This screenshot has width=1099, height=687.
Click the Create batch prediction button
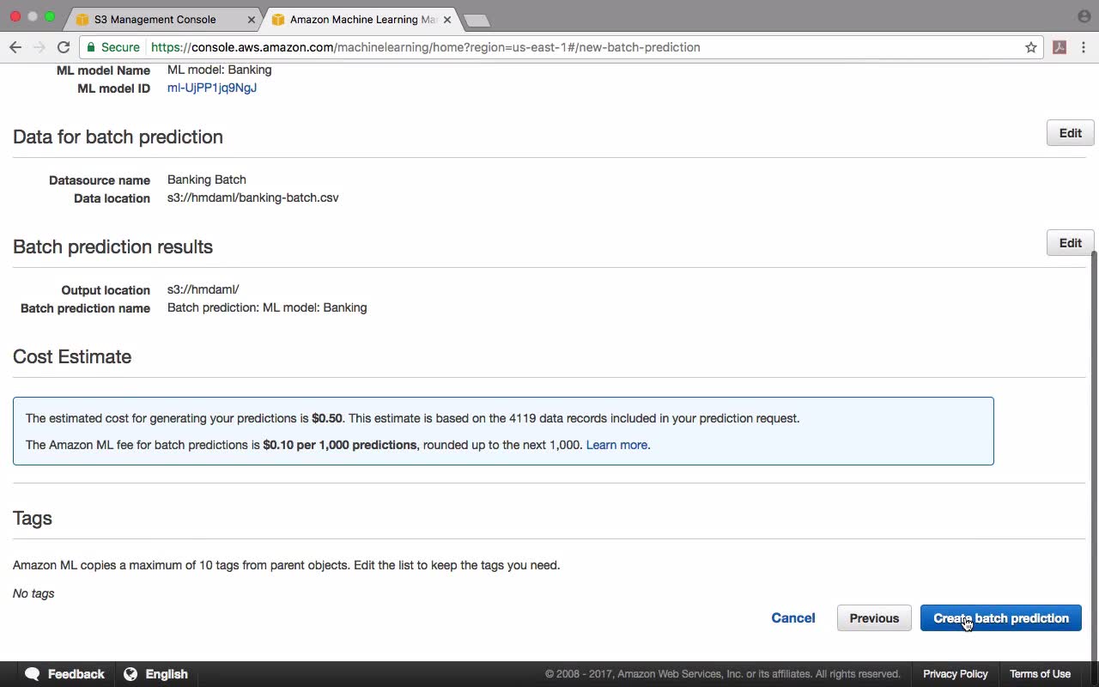click(x=1000, y=618)
